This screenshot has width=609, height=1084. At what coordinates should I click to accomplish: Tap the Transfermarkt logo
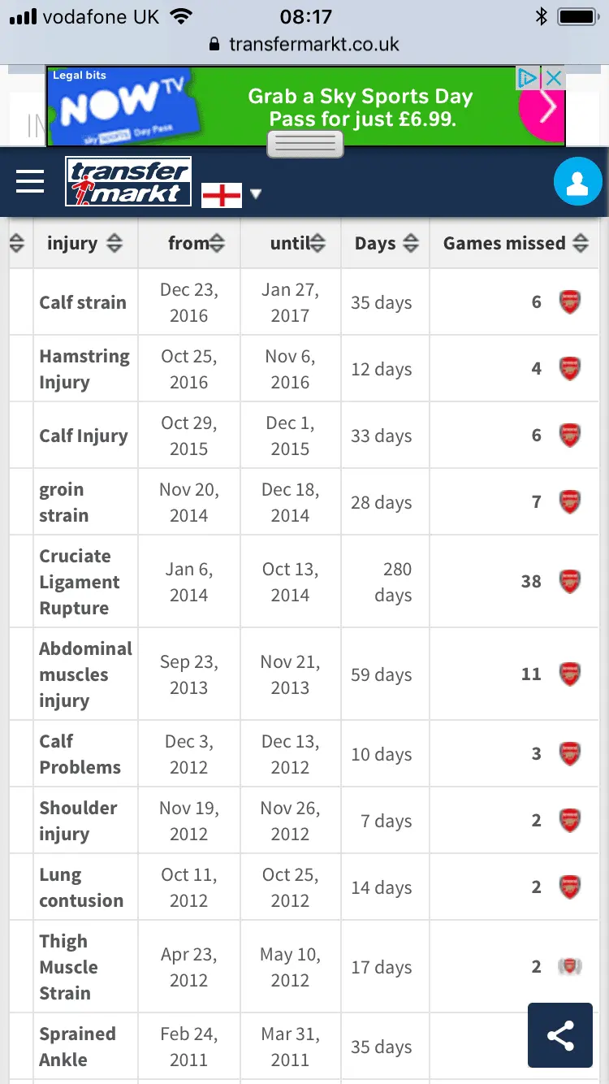128,182
